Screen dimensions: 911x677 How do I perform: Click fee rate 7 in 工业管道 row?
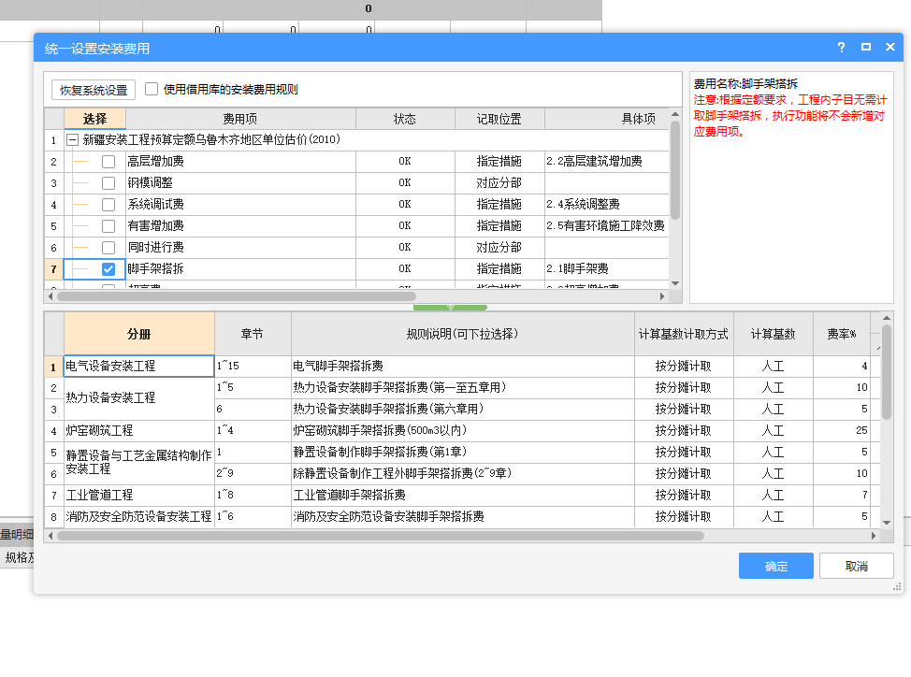tap(841, 496)
